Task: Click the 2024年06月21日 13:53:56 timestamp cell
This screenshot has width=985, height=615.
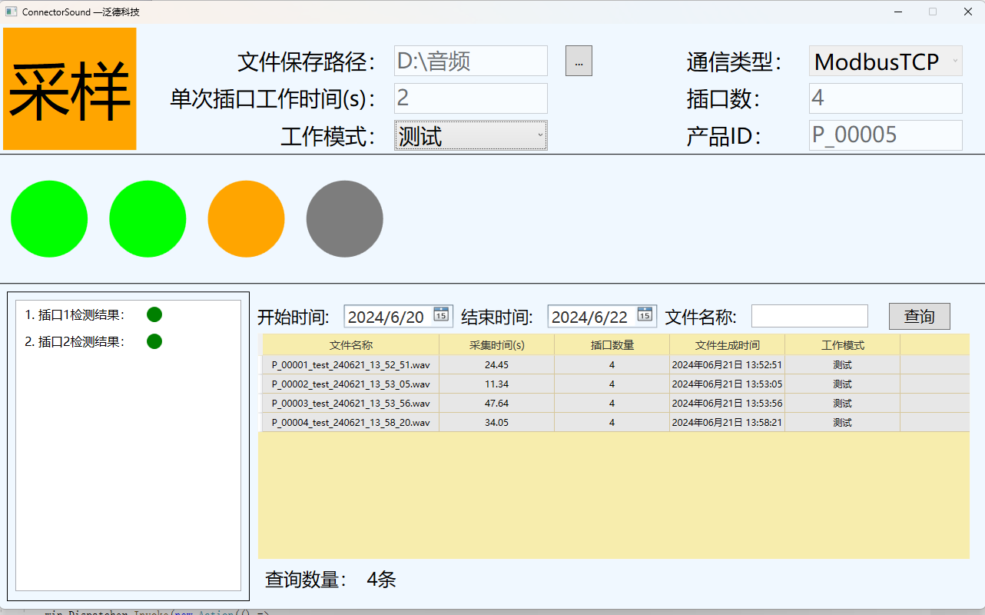Action: click(x=728, y=404)
